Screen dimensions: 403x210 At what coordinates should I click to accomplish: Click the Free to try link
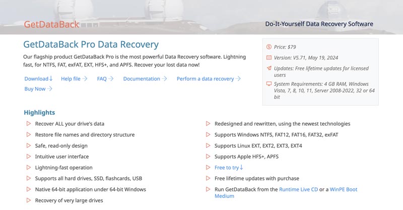(229, 167)
